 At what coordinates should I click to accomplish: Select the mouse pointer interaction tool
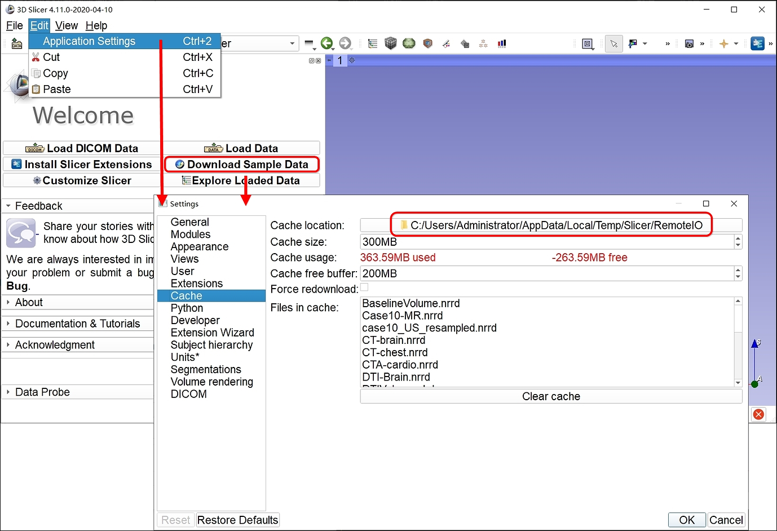[x=614, y=43]
